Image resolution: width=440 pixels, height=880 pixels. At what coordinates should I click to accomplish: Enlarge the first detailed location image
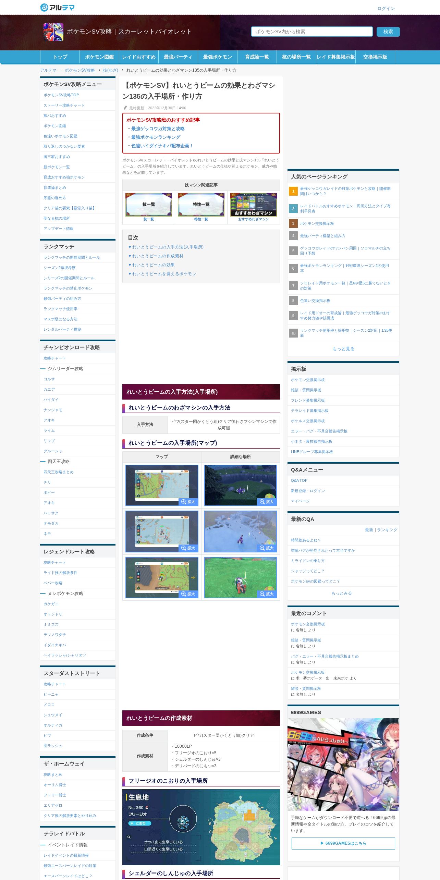tap(241, 485)
